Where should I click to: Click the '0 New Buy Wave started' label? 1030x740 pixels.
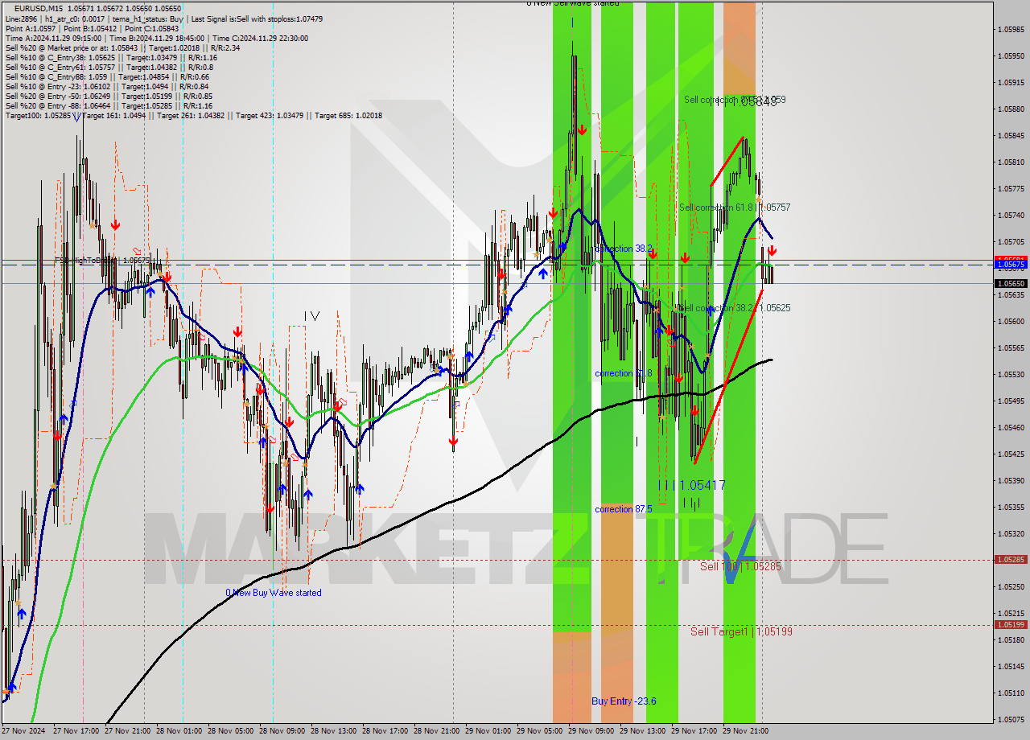(x=273, y=593)
